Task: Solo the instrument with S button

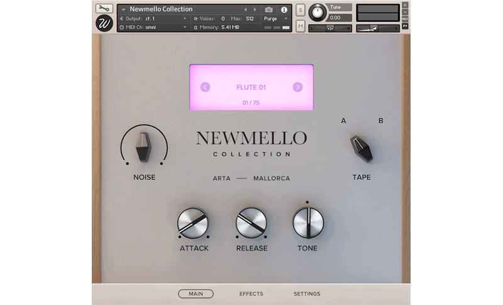Action: point(301,10)
